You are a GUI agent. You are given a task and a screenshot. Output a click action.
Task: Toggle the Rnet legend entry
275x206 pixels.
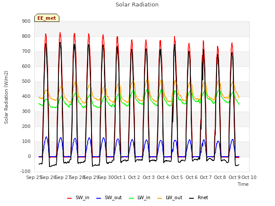click(x=199, y=197)
